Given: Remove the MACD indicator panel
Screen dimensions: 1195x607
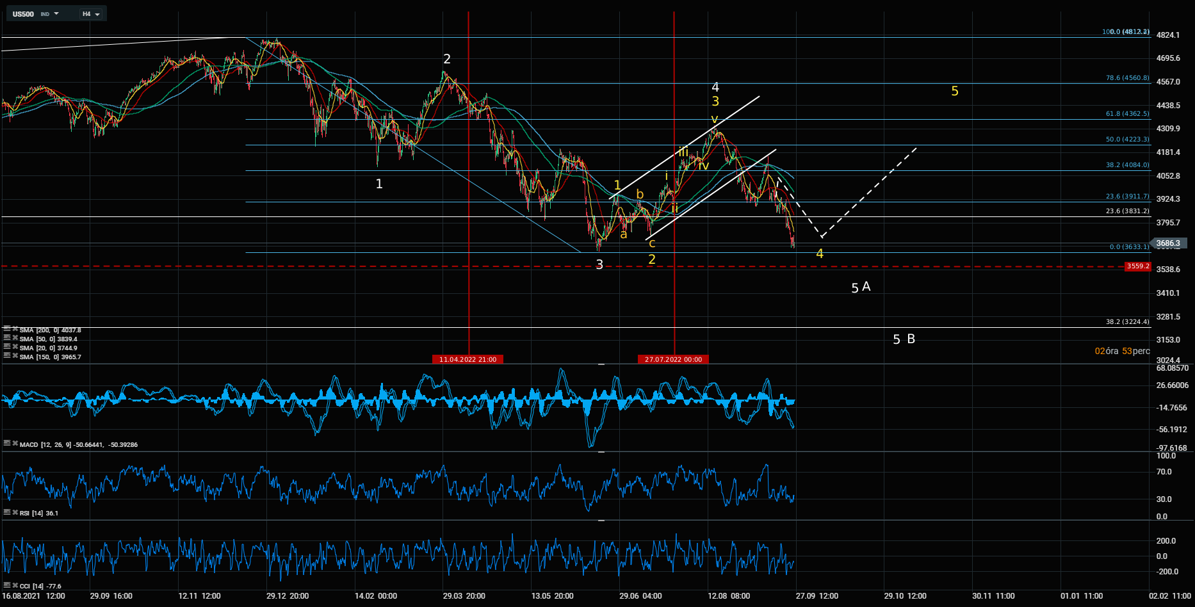Looking at the screenshot, I should (x=15, y=444).
